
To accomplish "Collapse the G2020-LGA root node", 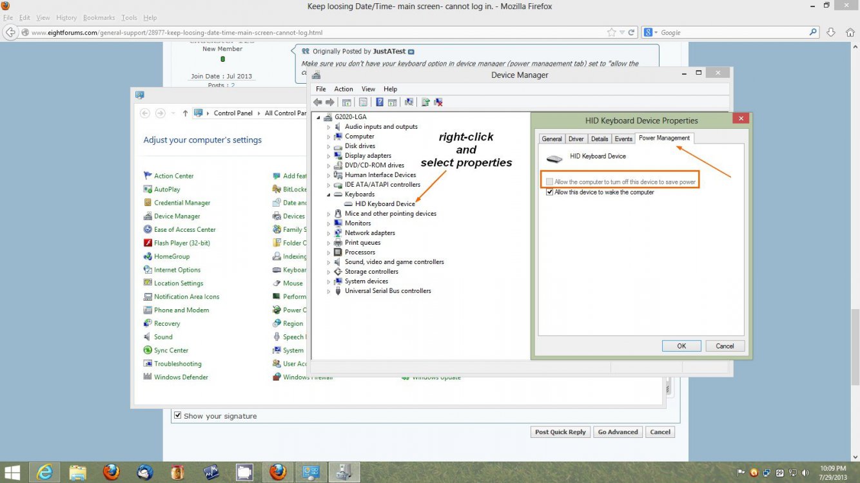I will [318, 117].
